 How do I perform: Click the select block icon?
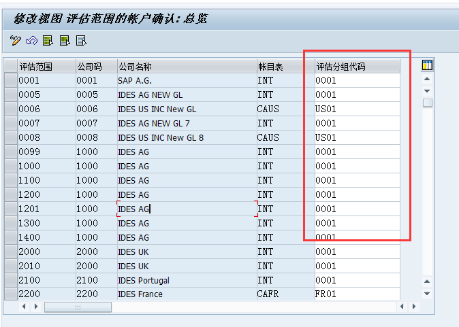tap(65, 40)
